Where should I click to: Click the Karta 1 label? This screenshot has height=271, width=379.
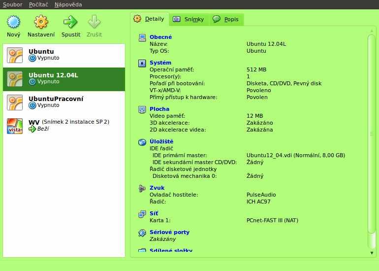(x=160, y=220)
